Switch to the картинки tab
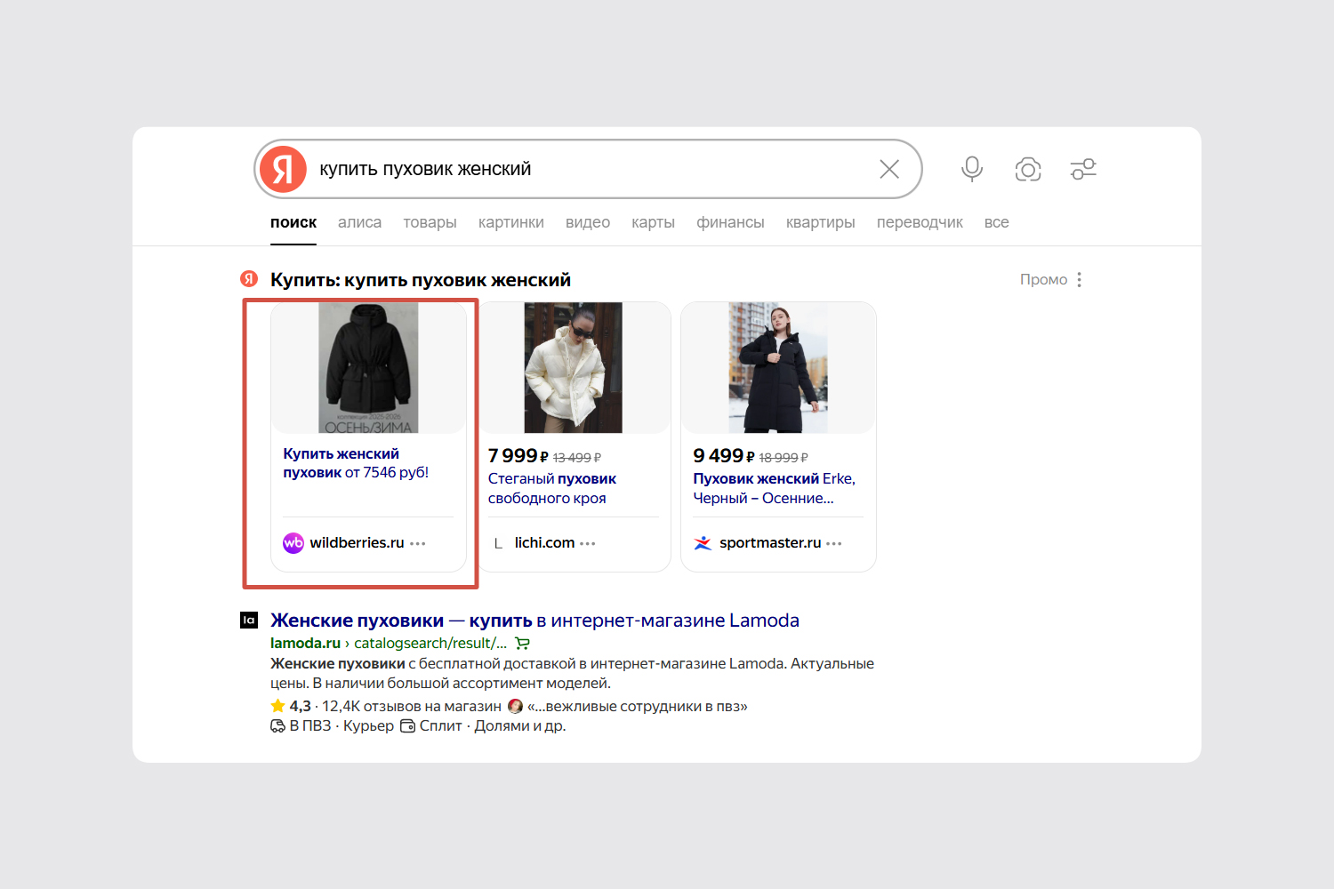Viewport: 1334px width, 889px height. [x=510, y=222]
